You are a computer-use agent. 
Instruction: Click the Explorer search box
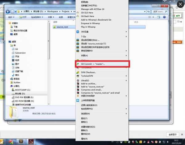(160, 12)
